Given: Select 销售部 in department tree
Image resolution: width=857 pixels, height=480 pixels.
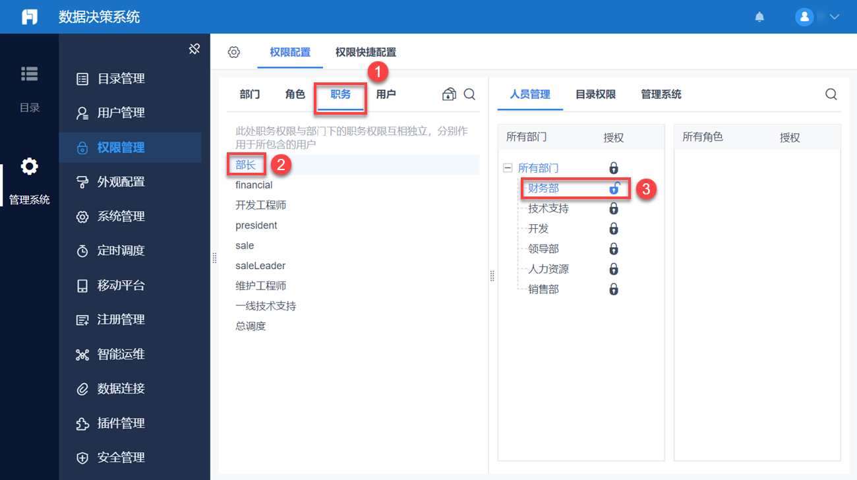Looking at the screenshot, I should tap(544, 289).
